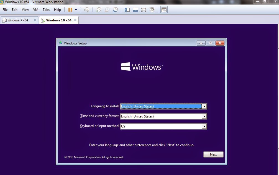Toggle the thumbnail bar visibility

point(135,9)
